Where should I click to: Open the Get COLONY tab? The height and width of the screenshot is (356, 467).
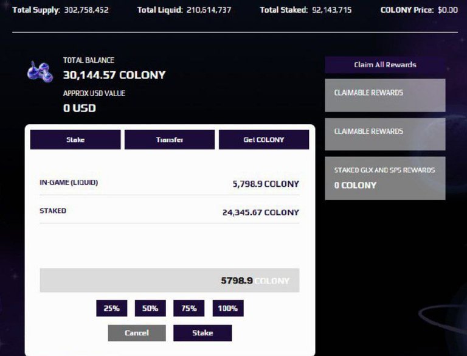point(264,139)
